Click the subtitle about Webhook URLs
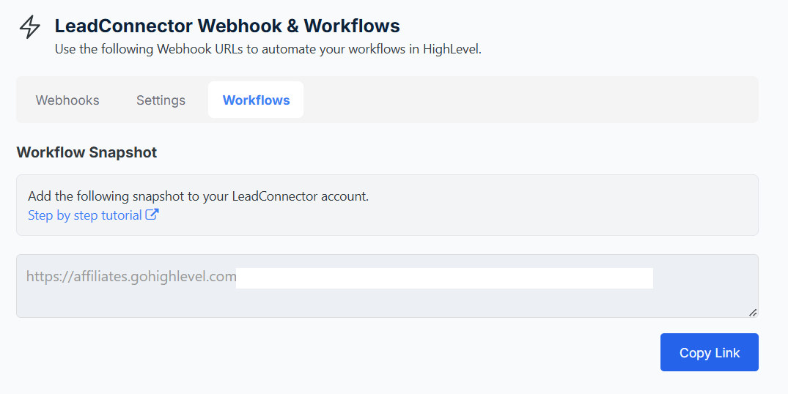 click(268, 50)
